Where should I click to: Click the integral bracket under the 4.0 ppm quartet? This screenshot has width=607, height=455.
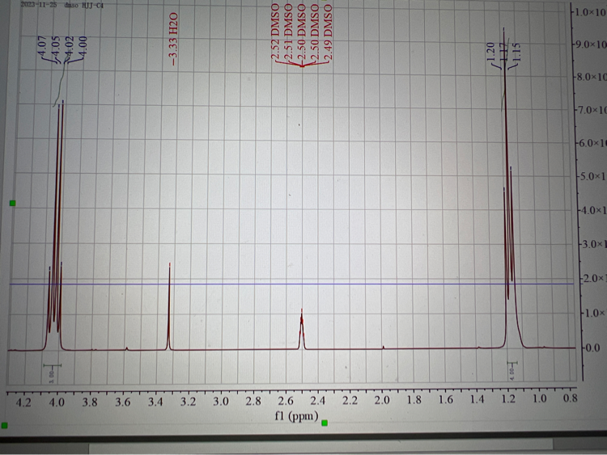(53, 373)
